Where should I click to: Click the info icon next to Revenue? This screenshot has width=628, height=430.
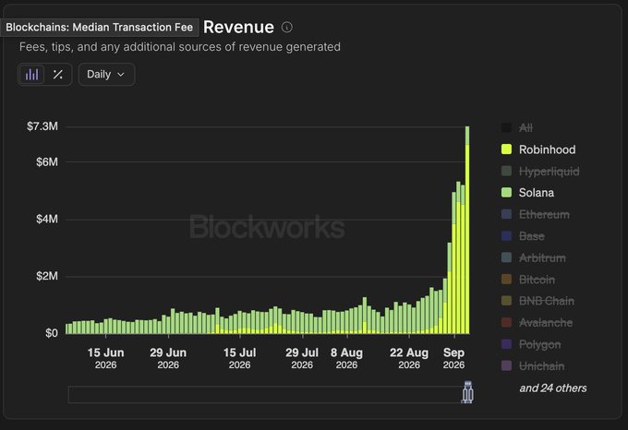click(x=287, y=27)
